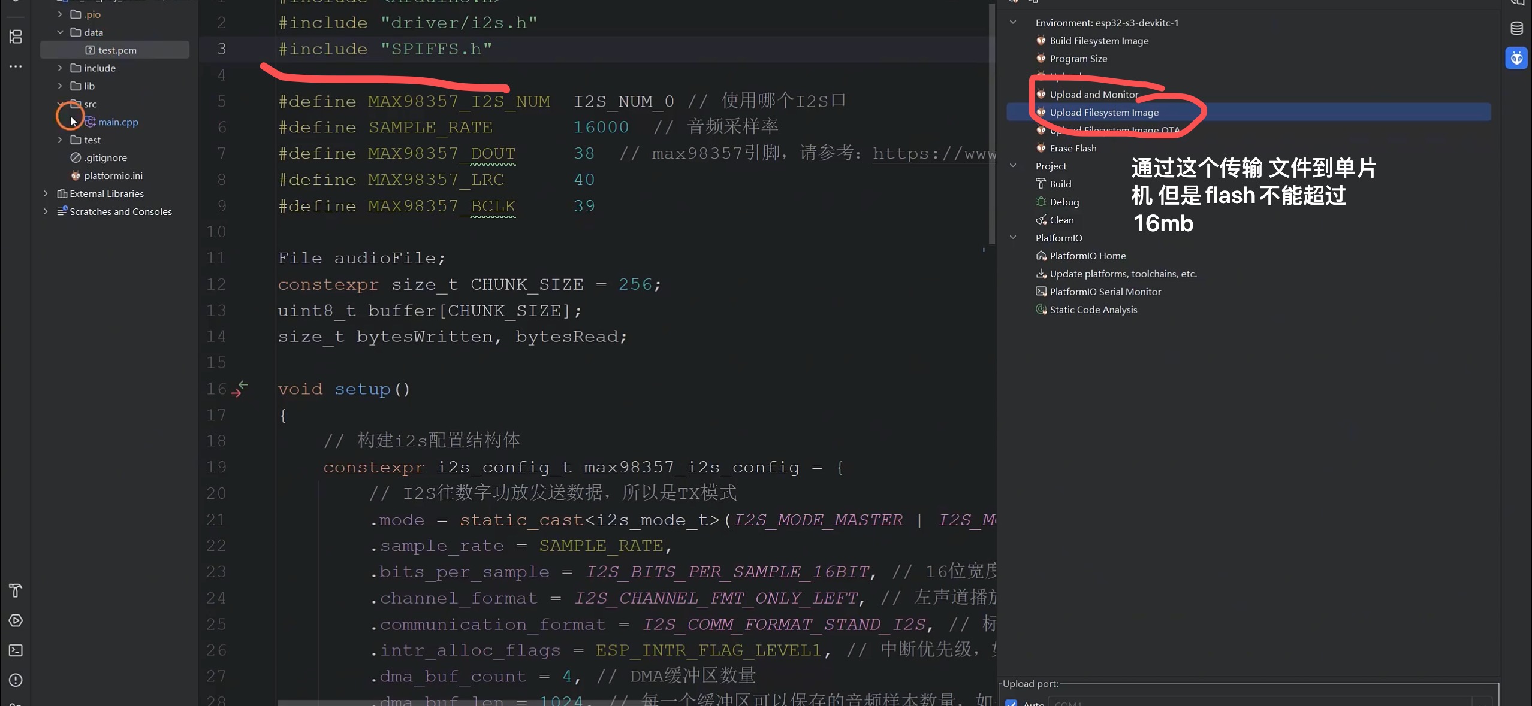Click the MAX98357_DOUT define name
This screenshot has height=706, width=1532.
coord(442,154)
